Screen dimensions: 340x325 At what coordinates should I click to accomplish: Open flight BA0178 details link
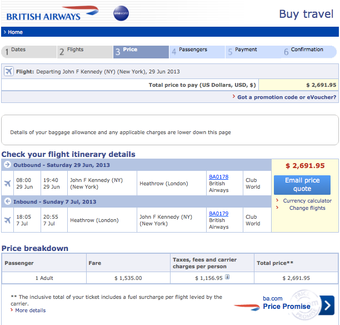coord(218,177)
